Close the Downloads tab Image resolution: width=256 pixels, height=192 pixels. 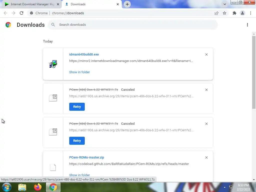[118, 4]
